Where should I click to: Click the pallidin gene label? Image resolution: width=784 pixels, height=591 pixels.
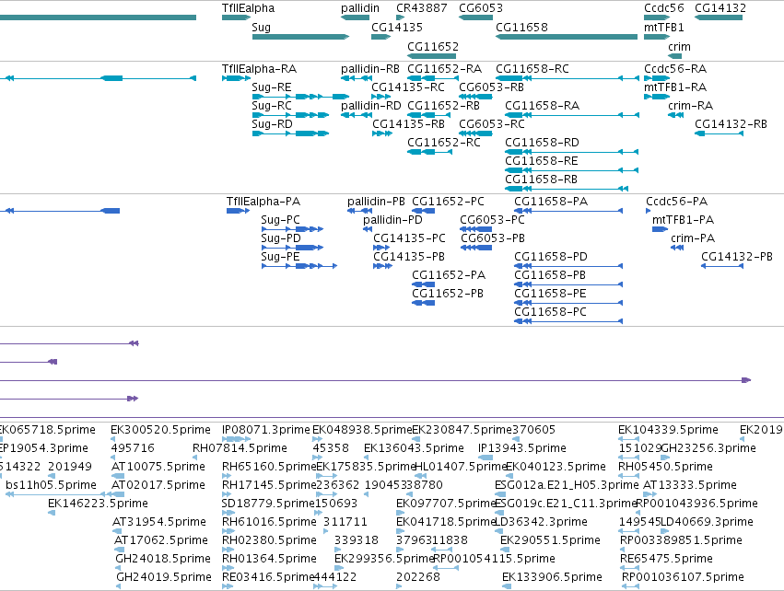[x=360, y=8]
